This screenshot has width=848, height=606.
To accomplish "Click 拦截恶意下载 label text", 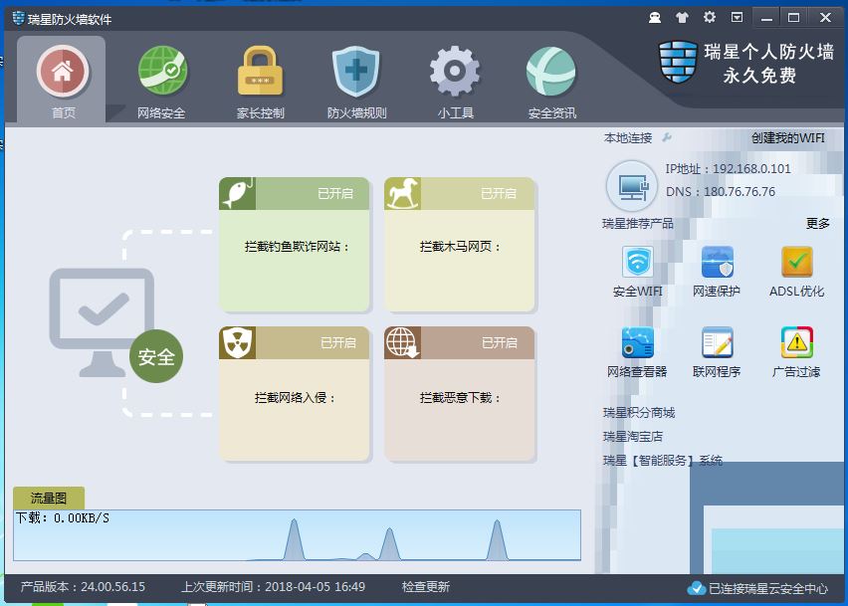I will [460, 398].
